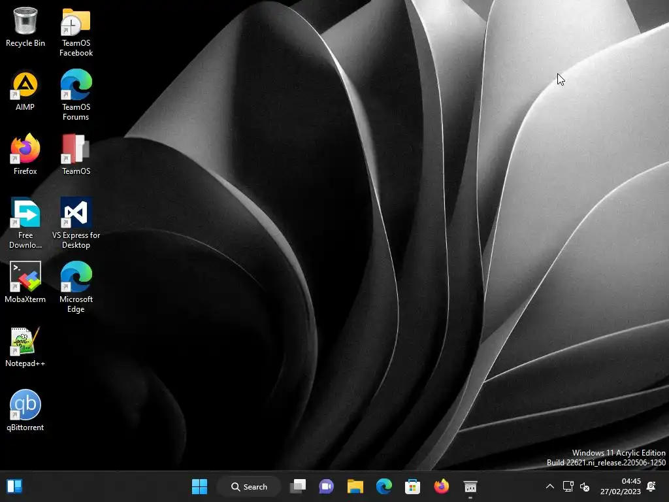Viewport: 669px width, 502px height.
Task: Expand the hidden system tray icons
Action: [550, 486]
